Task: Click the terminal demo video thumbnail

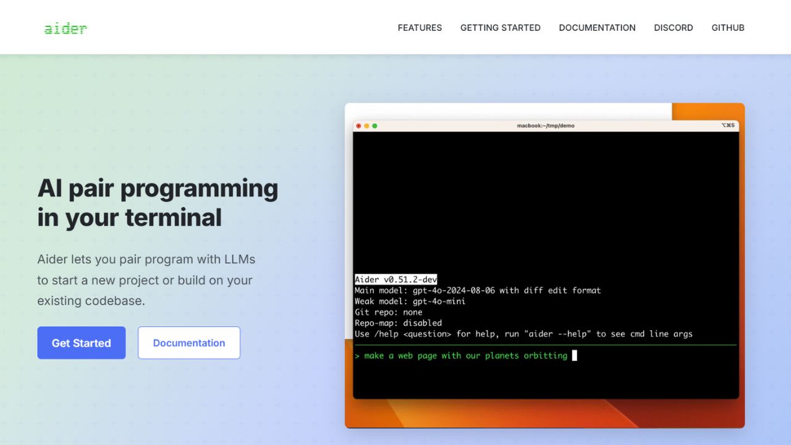Action: pyautogui.click(x=544, y=266)
